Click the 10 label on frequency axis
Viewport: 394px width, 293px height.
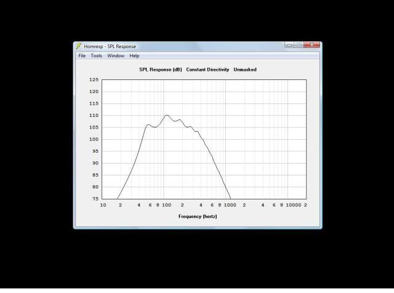[103, 205]
